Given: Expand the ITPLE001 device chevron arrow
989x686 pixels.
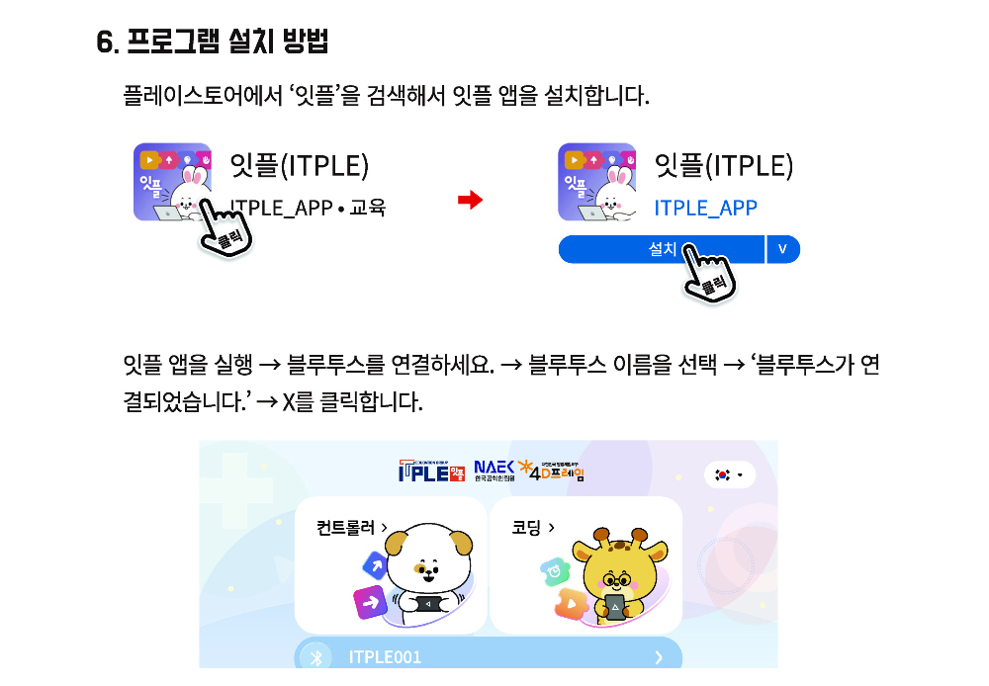Looking at the screenshot, I should pos(659,657).
